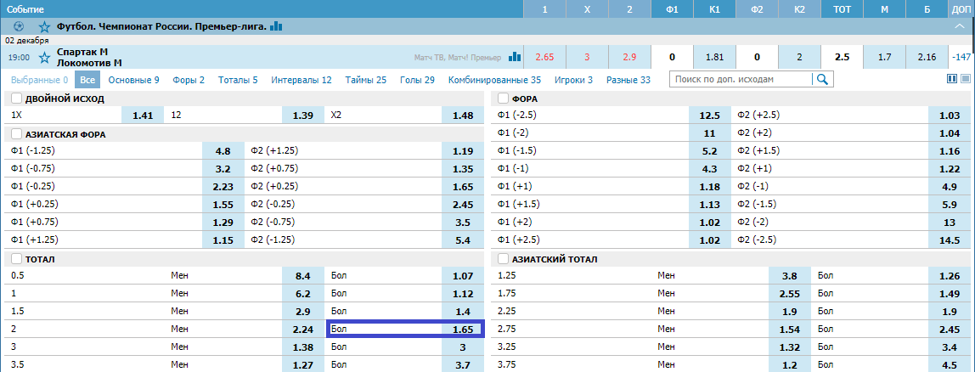Open the Выбранные 0 tab
975x372 pixels.
39,80
